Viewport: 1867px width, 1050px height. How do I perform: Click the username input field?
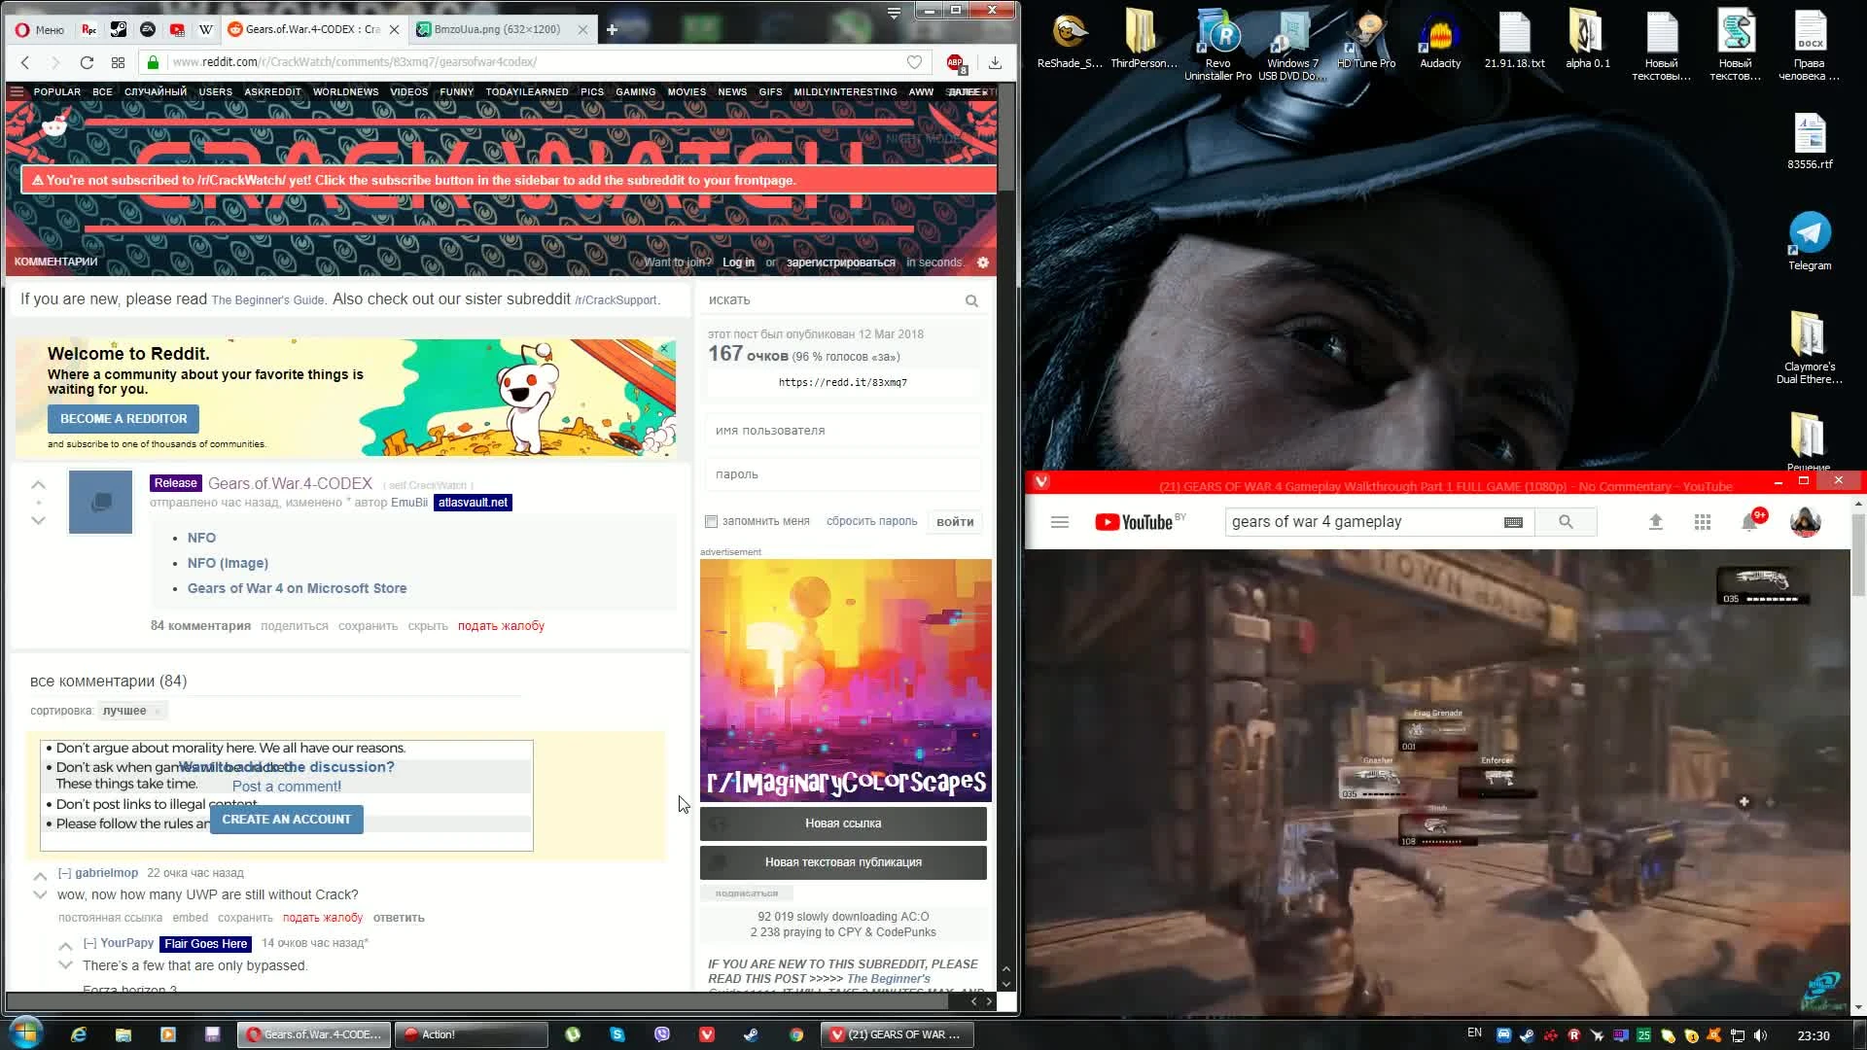click(x=842, y=431)
